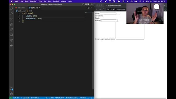Focus the Nome input field
The height and width of the screenshot is (99, 176).
click(108, 13)
